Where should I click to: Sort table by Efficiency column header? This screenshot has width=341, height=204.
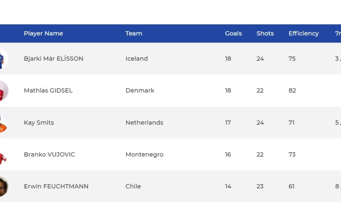coord(303,33)
